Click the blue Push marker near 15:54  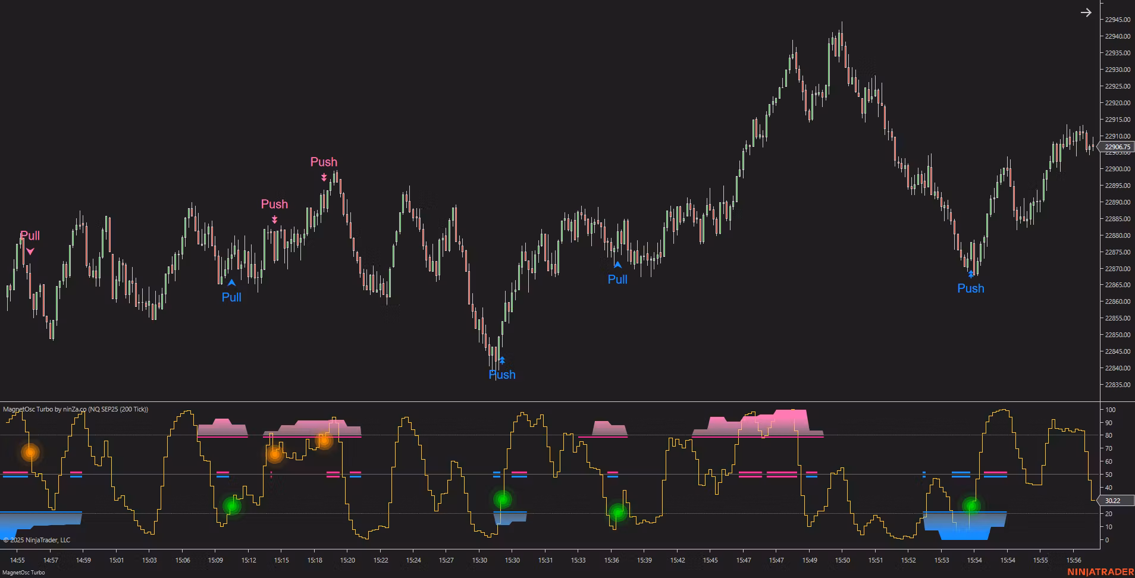point(971,274)
